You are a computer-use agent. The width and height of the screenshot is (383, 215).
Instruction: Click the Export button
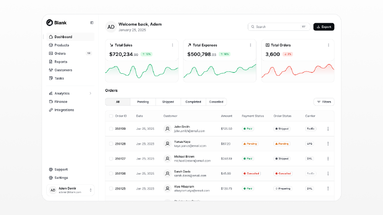click(x=324, y=27)
